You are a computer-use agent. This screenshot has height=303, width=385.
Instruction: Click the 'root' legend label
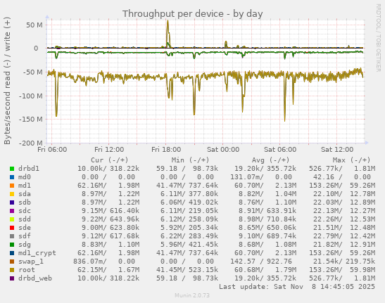coord(27,270)
